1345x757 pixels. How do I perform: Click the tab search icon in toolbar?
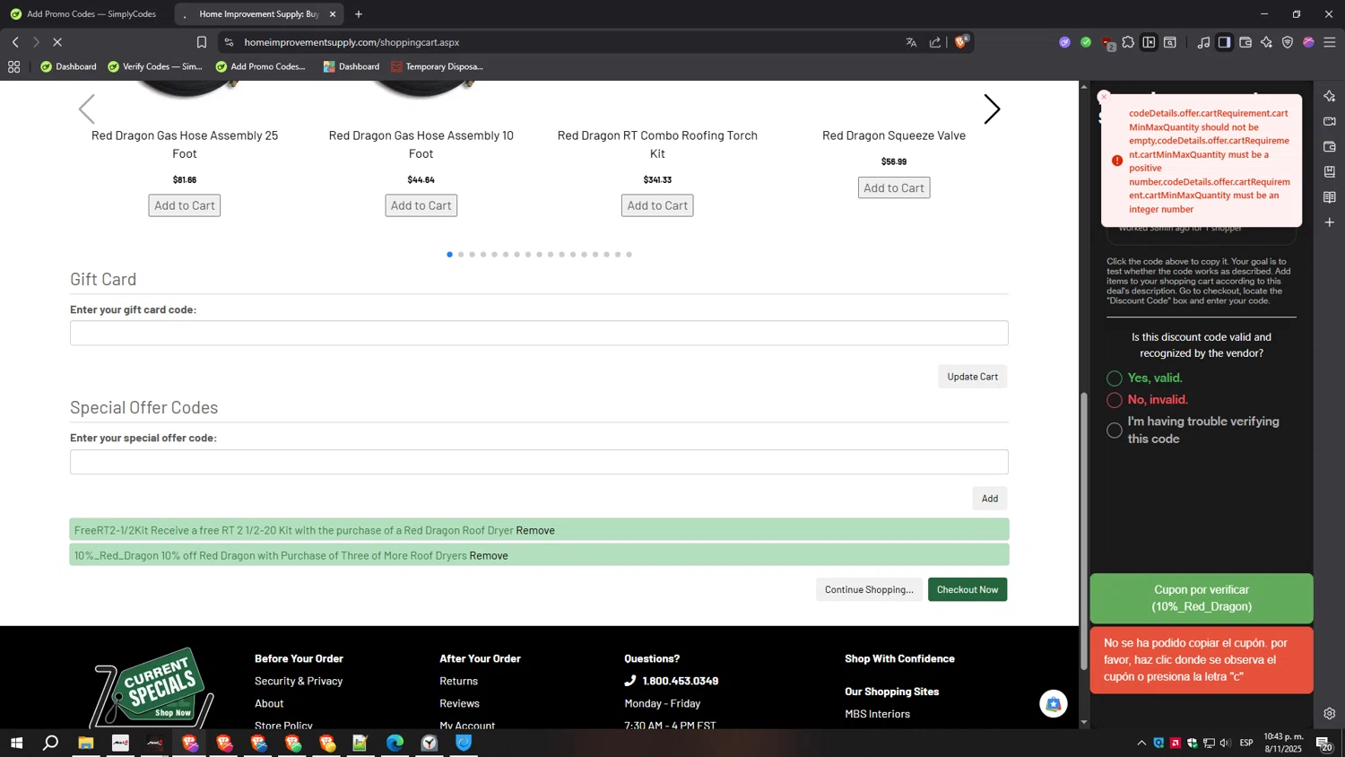pyautogui.click(x=1170, y=42)
